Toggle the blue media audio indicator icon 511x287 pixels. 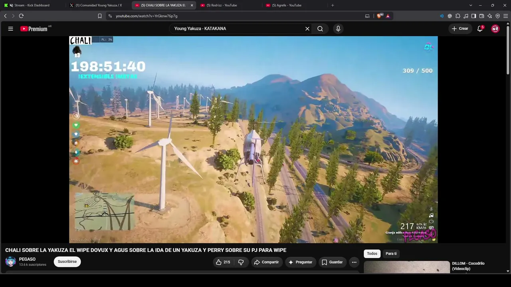coord(442,16)
